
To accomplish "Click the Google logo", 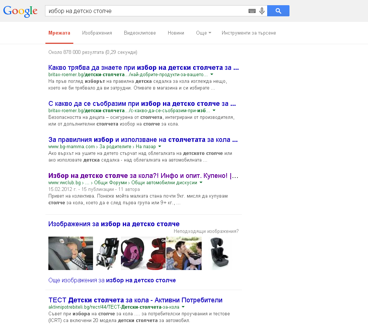I will tap(20, 11).
